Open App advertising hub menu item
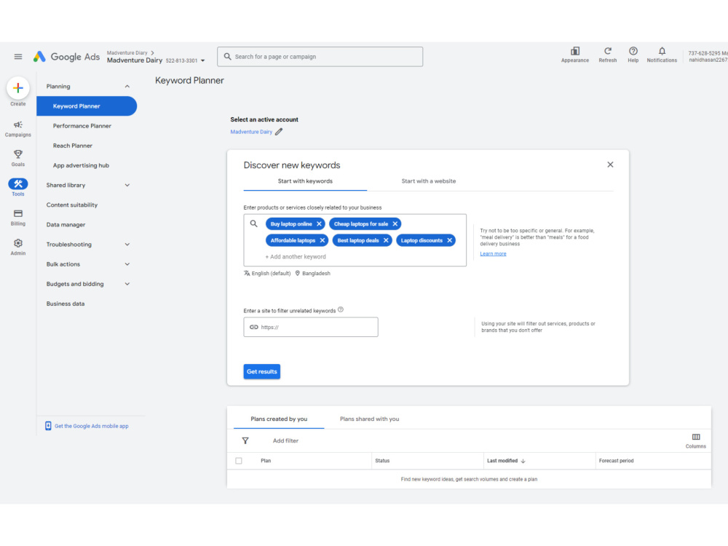 82,165
